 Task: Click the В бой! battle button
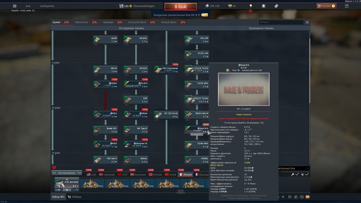click(180, 6)
